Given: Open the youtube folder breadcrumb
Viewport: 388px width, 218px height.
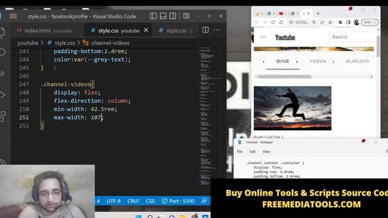Looking at the screenshot, I should tap(28, 43).
